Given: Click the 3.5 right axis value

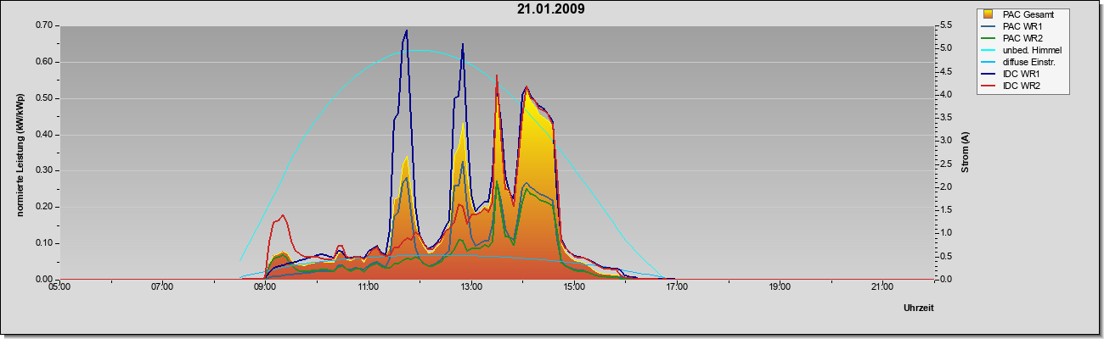Looking at the screenshot, I should pos(946,118).
